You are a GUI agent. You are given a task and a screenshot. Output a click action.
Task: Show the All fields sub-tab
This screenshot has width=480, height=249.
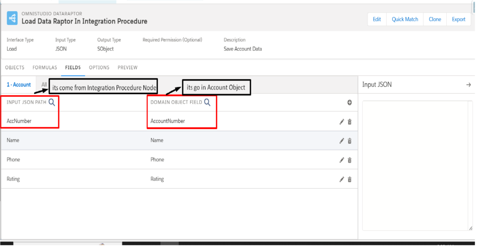[x=44, y=84]
